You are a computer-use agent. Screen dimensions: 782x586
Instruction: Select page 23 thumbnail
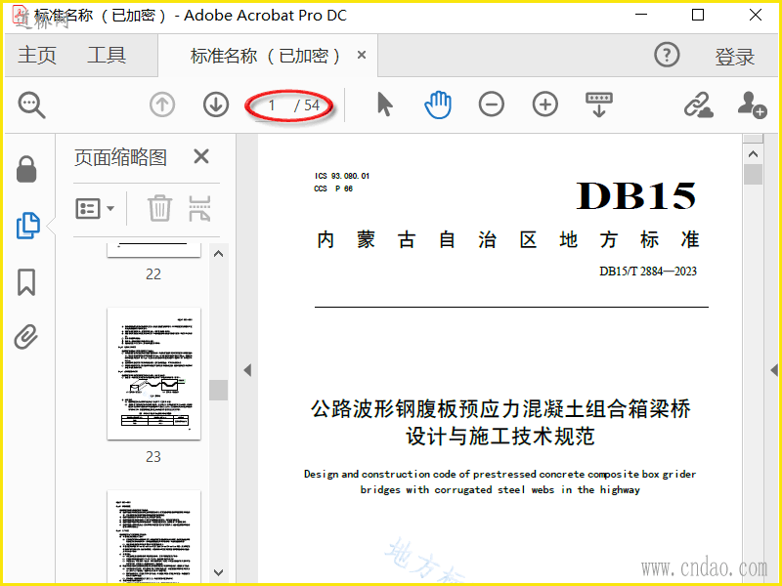(154, 374)
